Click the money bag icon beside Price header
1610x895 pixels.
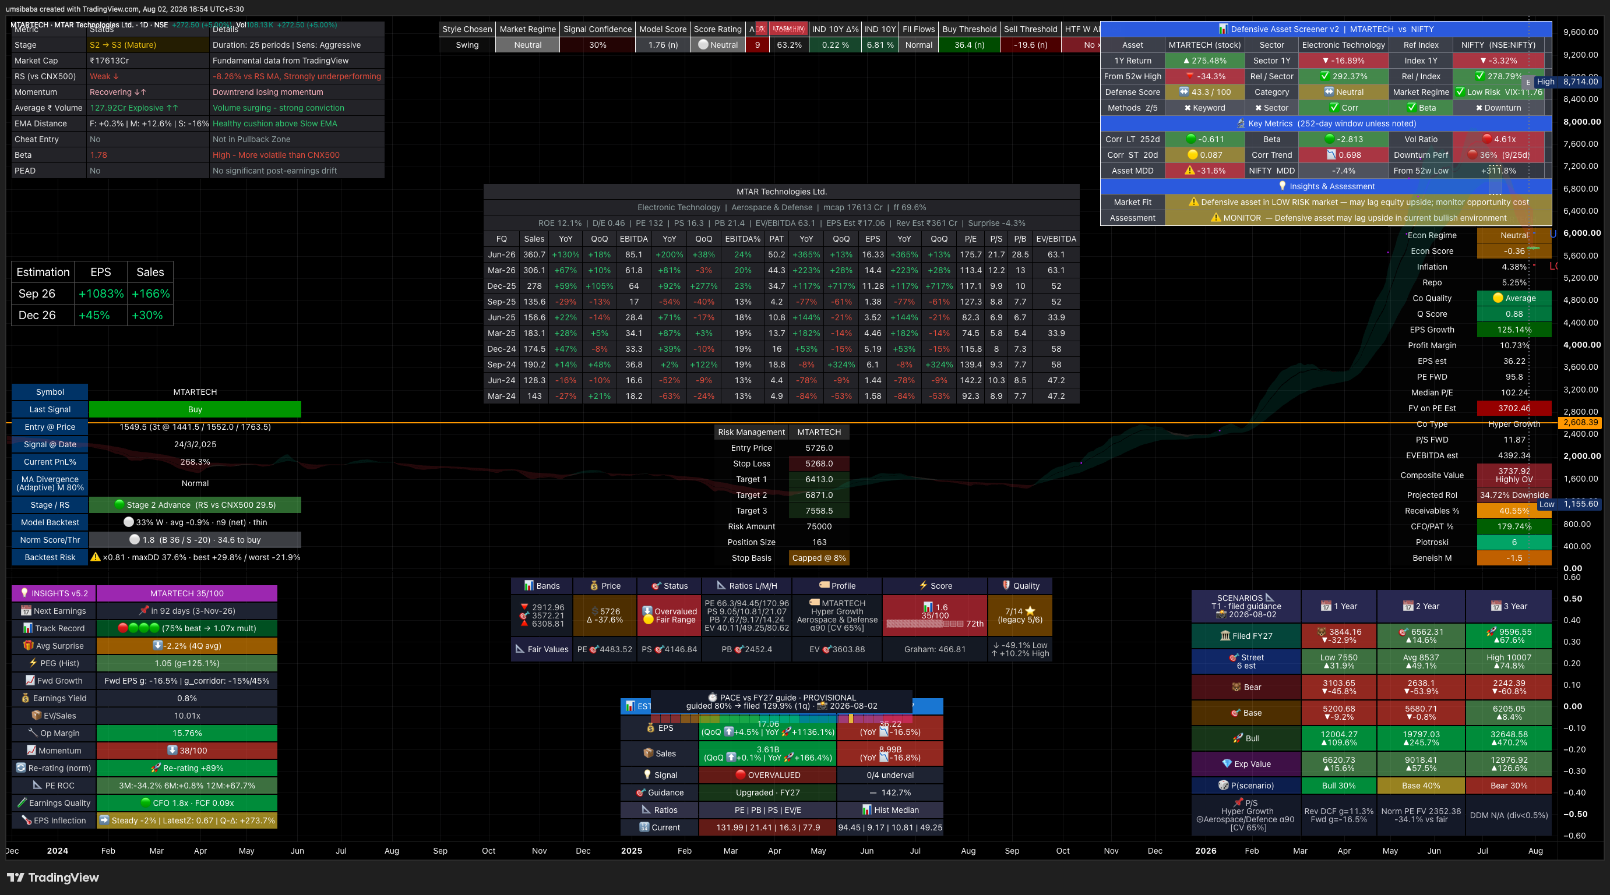point(594,586)
